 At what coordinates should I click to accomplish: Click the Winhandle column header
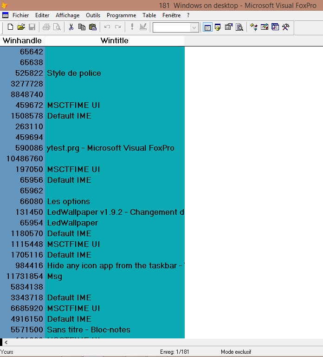point(22,40)
